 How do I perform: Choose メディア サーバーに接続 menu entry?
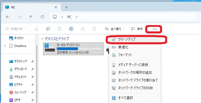tap(135, 65)
